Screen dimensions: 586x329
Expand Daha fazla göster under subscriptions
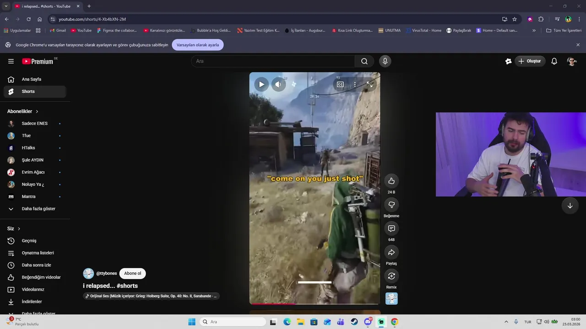point(35,209)
